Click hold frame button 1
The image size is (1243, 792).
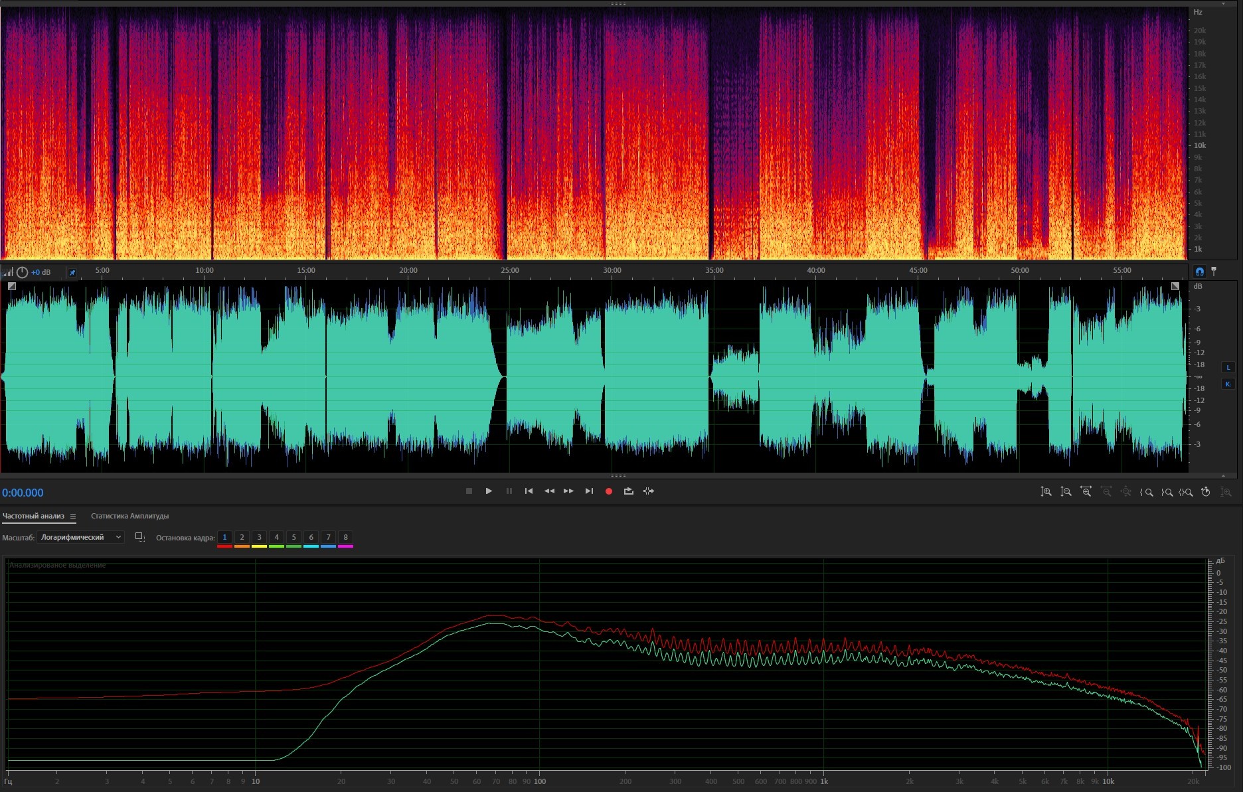pyautogui.click(x=224, y=537)
